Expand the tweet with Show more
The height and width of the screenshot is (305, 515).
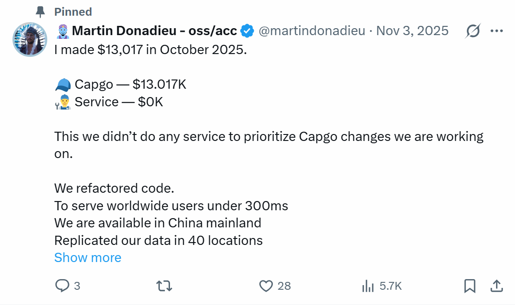pos(88,257)
